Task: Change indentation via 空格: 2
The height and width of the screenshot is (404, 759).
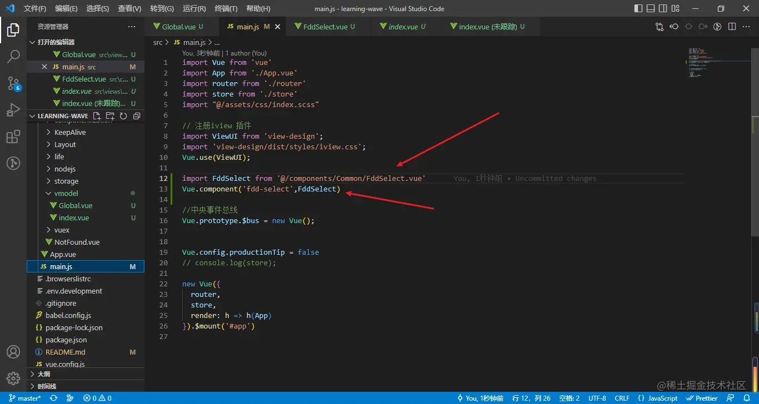Action: tap(570, 398)
